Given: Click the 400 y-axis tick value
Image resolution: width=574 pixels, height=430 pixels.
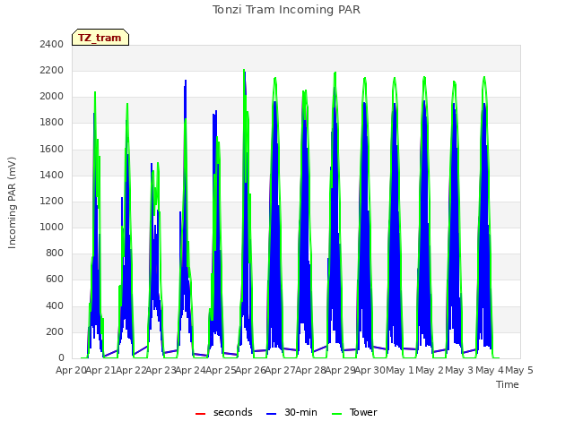Looking at the screenshot, I should [55, 305].
